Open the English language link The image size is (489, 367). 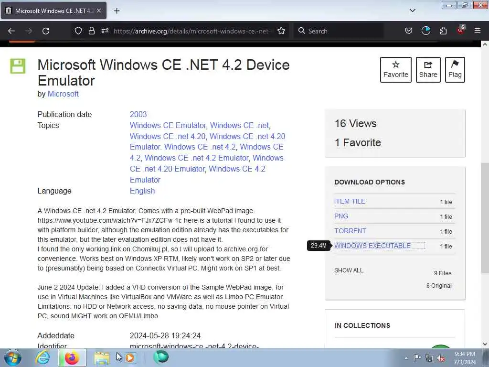142,191
